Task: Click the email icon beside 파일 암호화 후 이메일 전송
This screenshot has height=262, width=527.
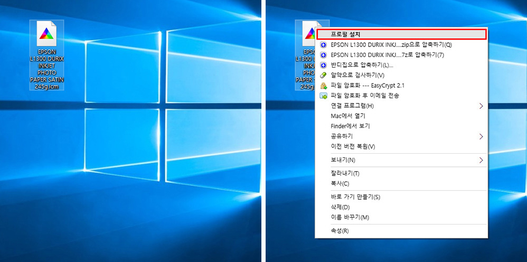Action: (323, 96)
